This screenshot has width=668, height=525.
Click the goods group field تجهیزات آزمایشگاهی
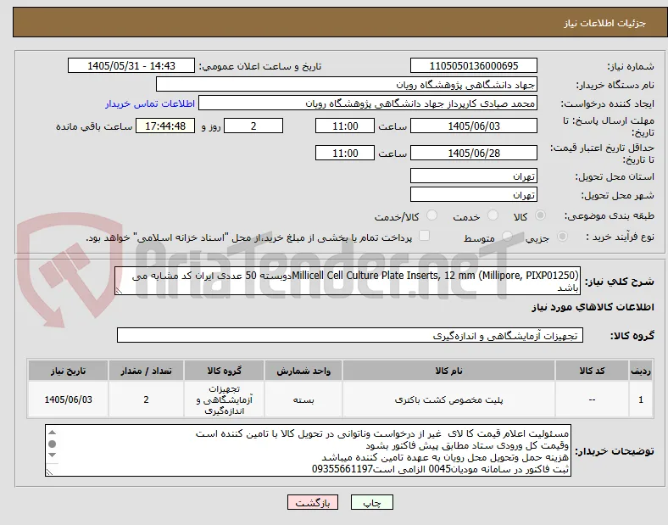coord(350,335)
